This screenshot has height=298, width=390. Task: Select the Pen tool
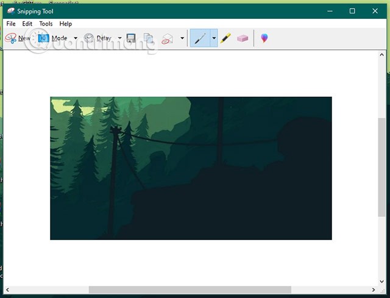(x=200, y=38)
